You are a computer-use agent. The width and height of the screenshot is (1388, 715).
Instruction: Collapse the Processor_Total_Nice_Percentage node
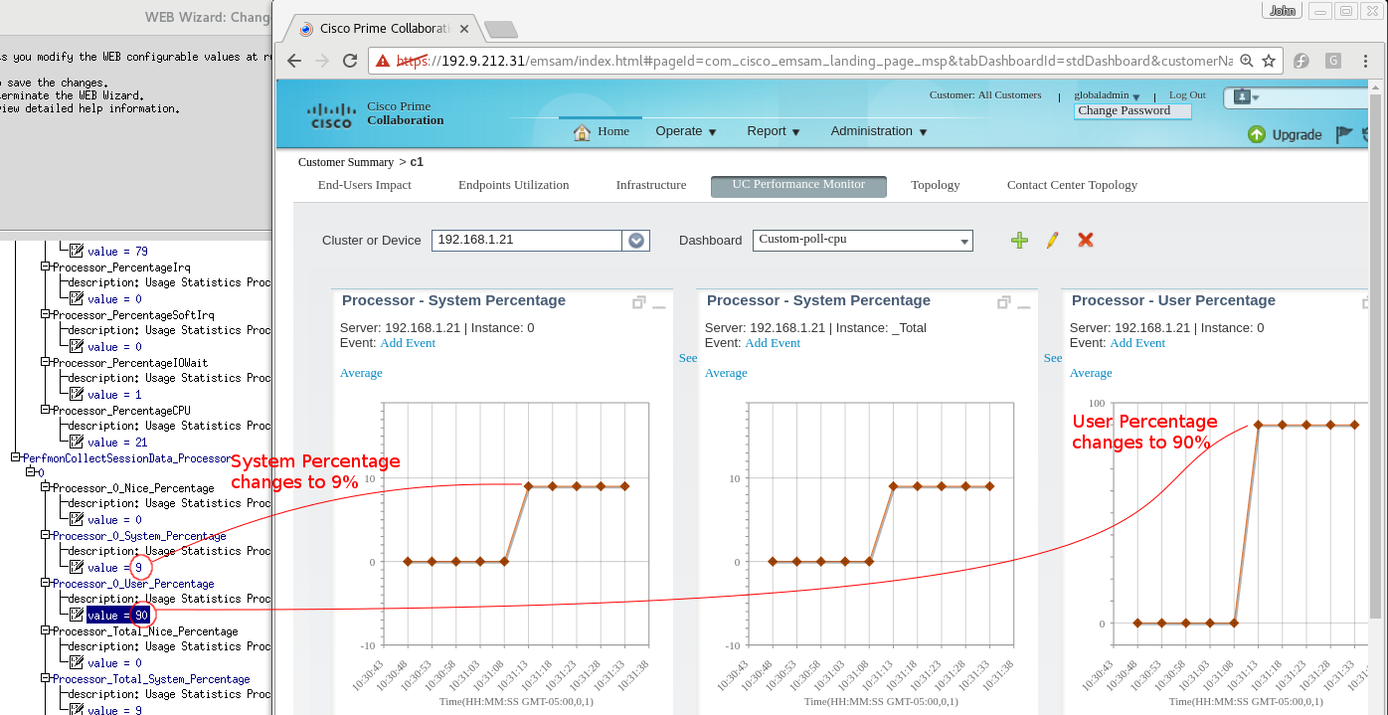(45, 630)
